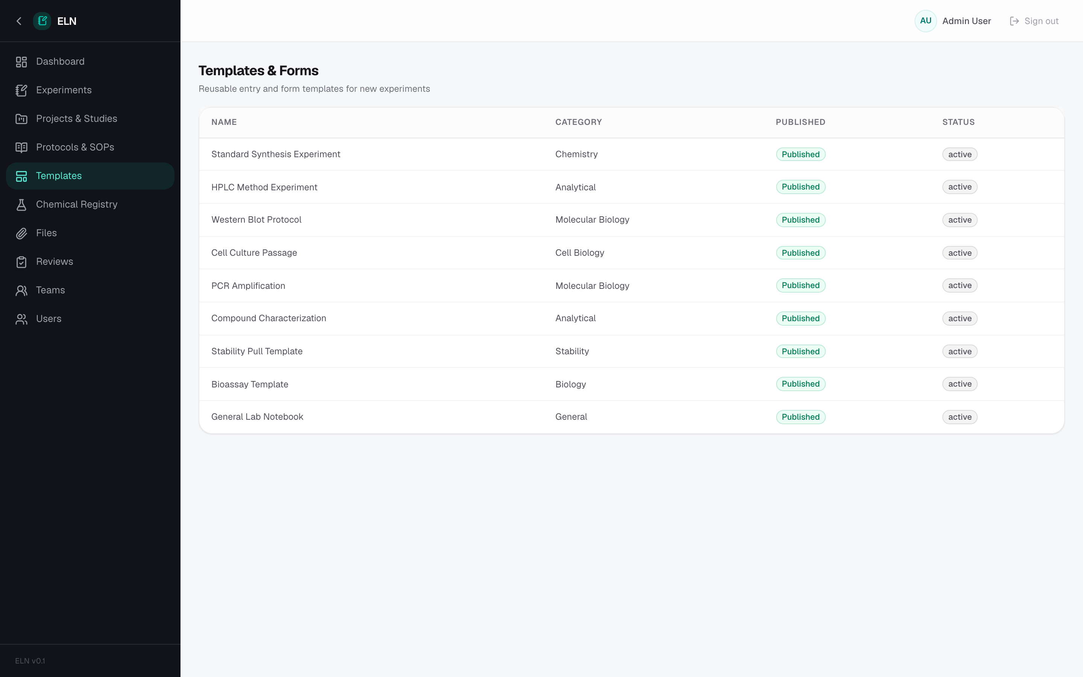The width and height of the screenshot is (1083, 677).
Task: Click the Protocols & SOPs book icon
Action: pos(21,147)
